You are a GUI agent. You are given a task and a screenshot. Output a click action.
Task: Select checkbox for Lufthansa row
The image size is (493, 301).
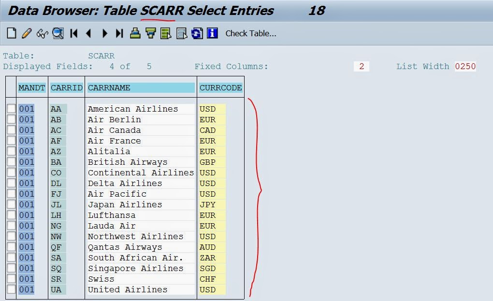pos(11,215)
